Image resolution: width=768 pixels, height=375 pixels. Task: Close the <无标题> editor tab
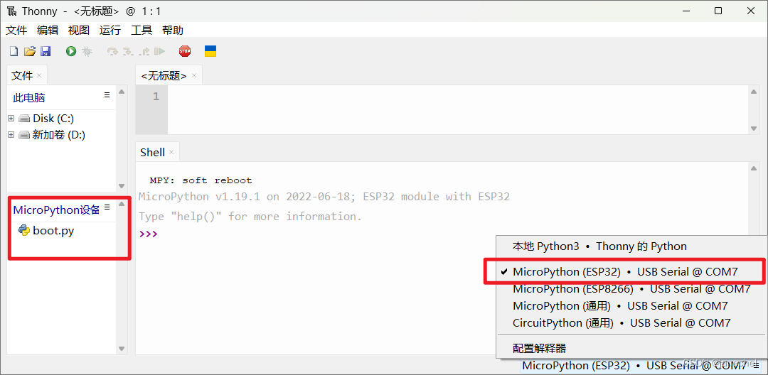[x=194, y=76]
